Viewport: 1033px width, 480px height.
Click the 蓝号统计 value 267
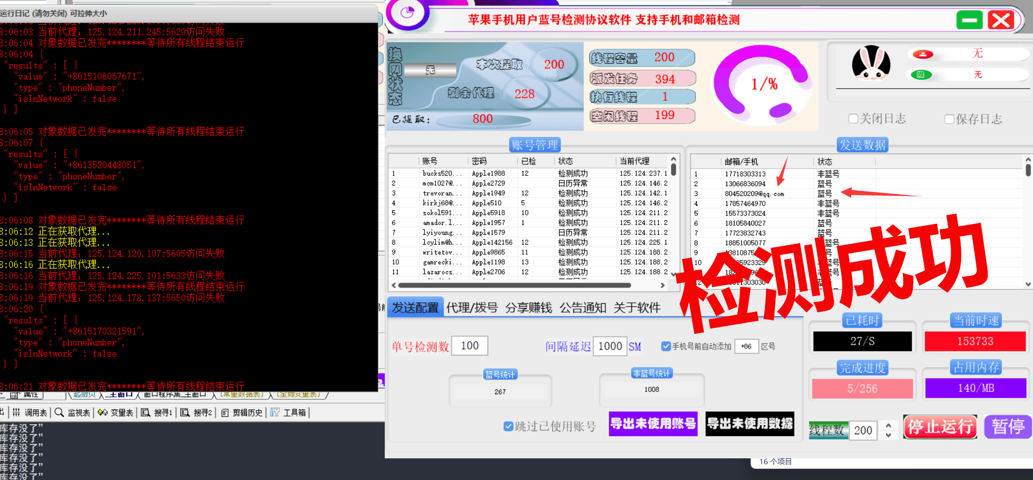[500, 392]
